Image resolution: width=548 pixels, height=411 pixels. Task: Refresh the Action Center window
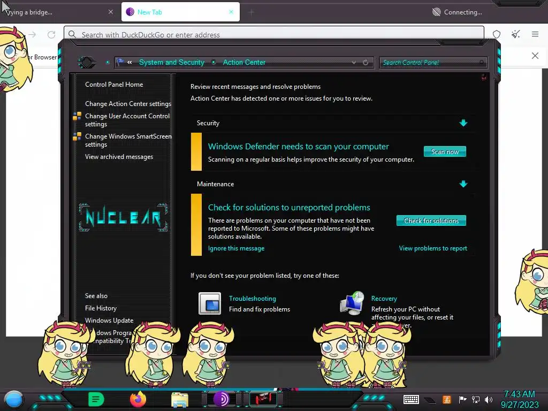(x=366, y=63)
